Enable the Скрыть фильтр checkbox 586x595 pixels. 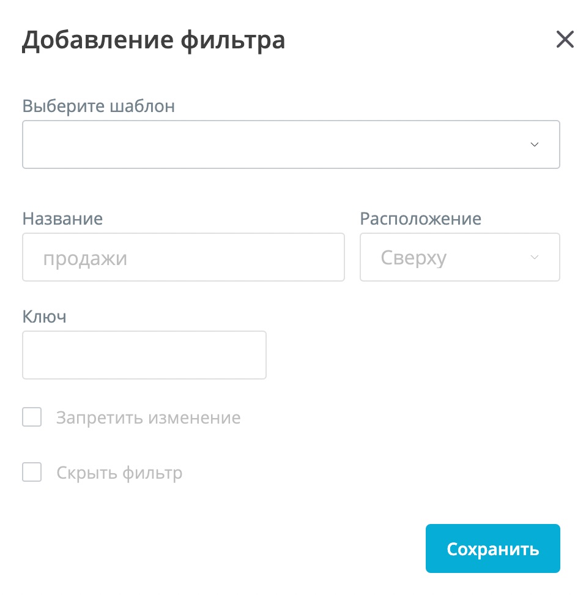(x=32, y=473)
